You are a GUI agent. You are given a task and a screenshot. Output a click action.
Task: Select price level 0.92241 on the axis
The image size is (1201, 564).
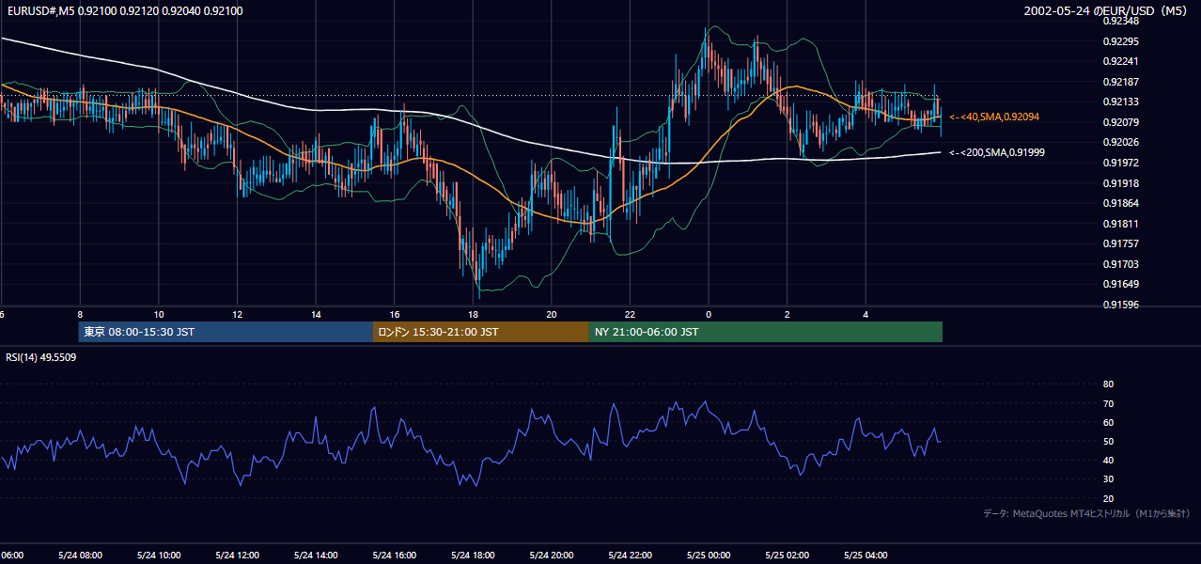[x=1122, y=61]
